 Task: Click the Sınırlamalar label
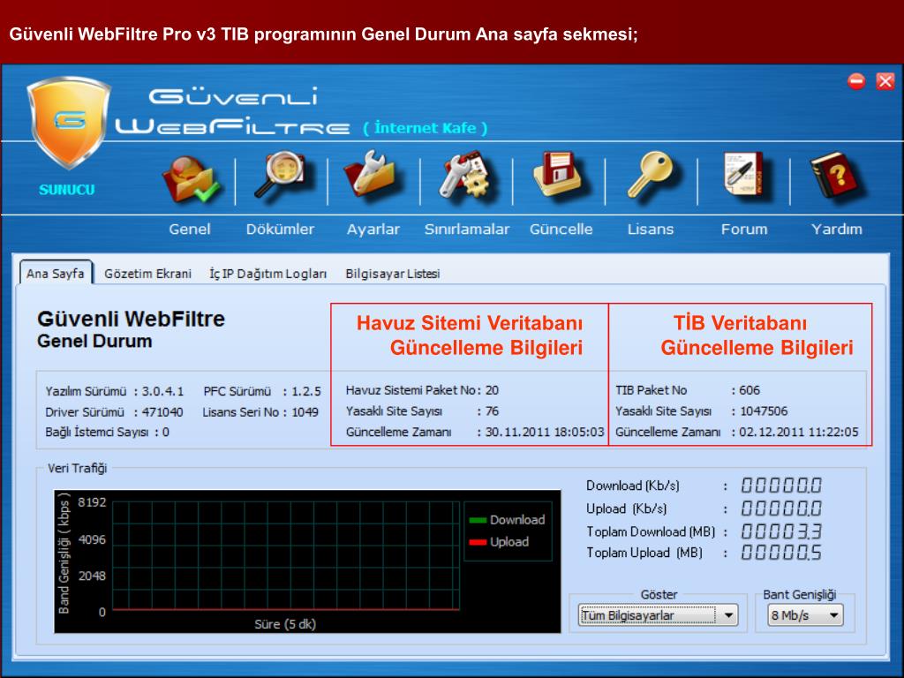point(467,229)
